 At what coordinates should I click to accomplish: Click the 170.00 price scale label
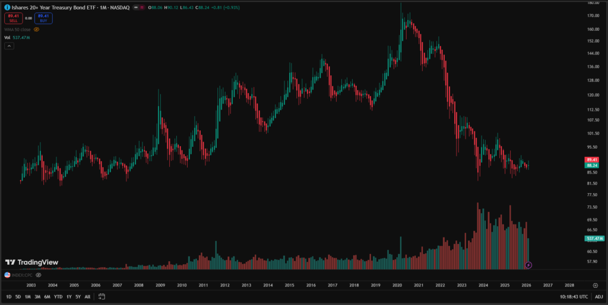(593, 16)
